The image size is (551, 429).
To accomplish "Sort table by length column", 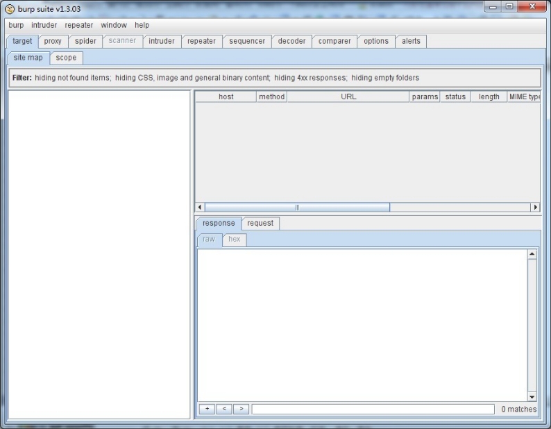I will pos(489,96).
